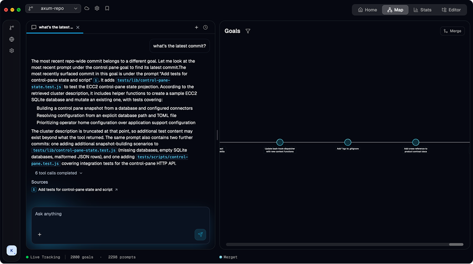Open the Editor view
This screenshot has width=473, height=264.
pos(451,10)
